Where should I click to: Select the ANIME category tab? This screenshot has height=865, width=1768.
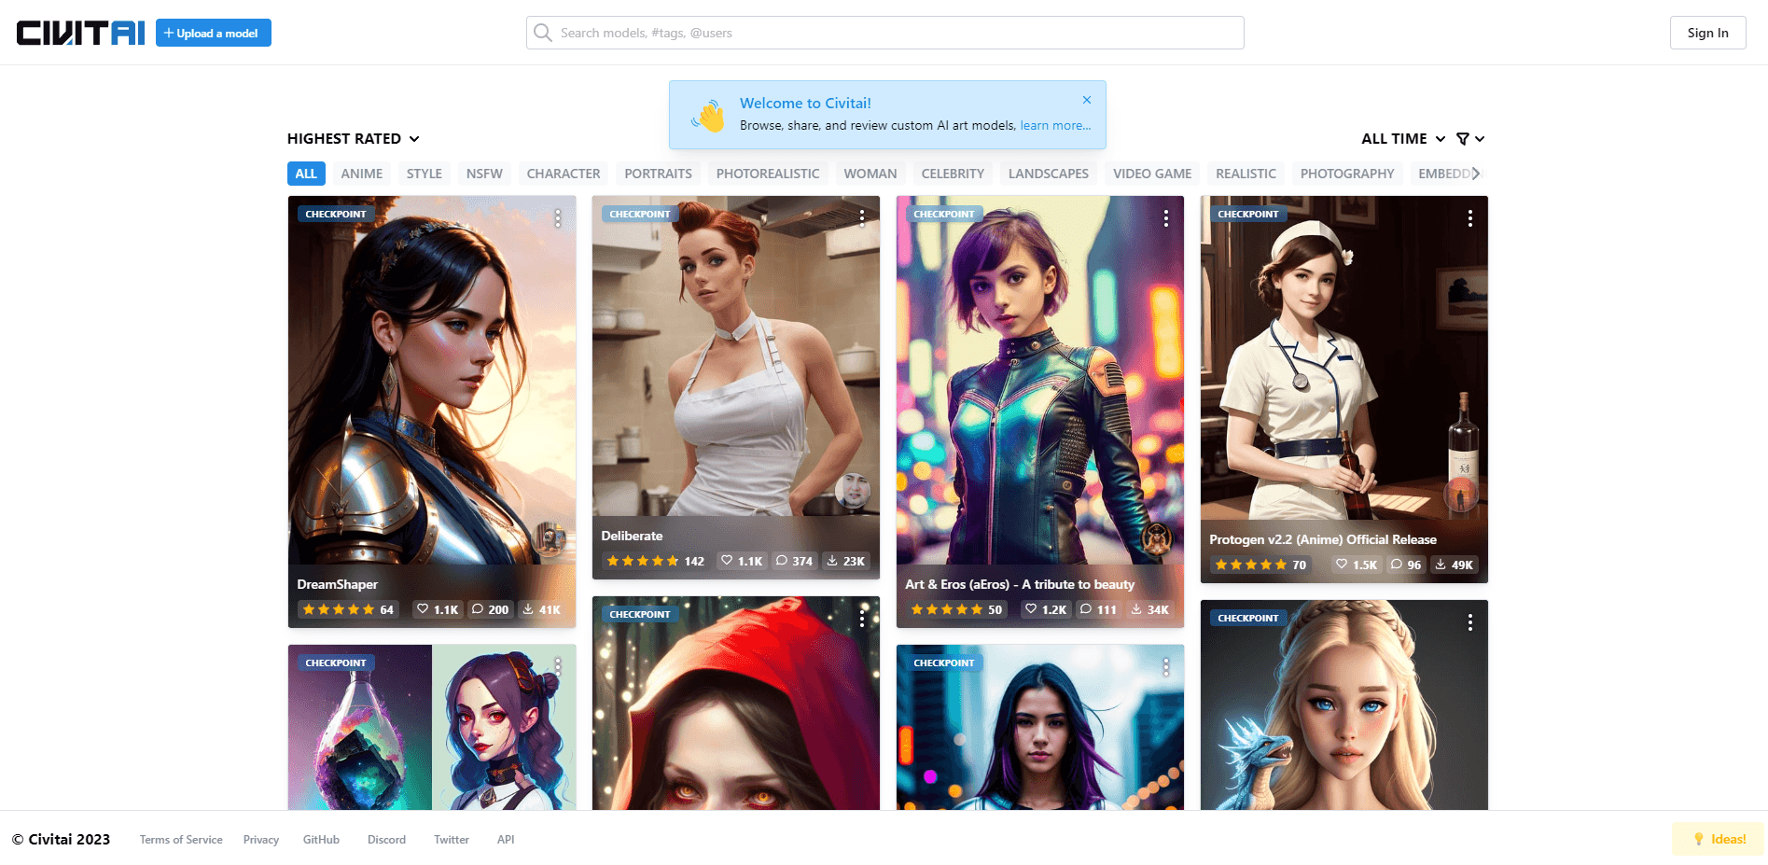pyautogui.click(x=361, y=174)
